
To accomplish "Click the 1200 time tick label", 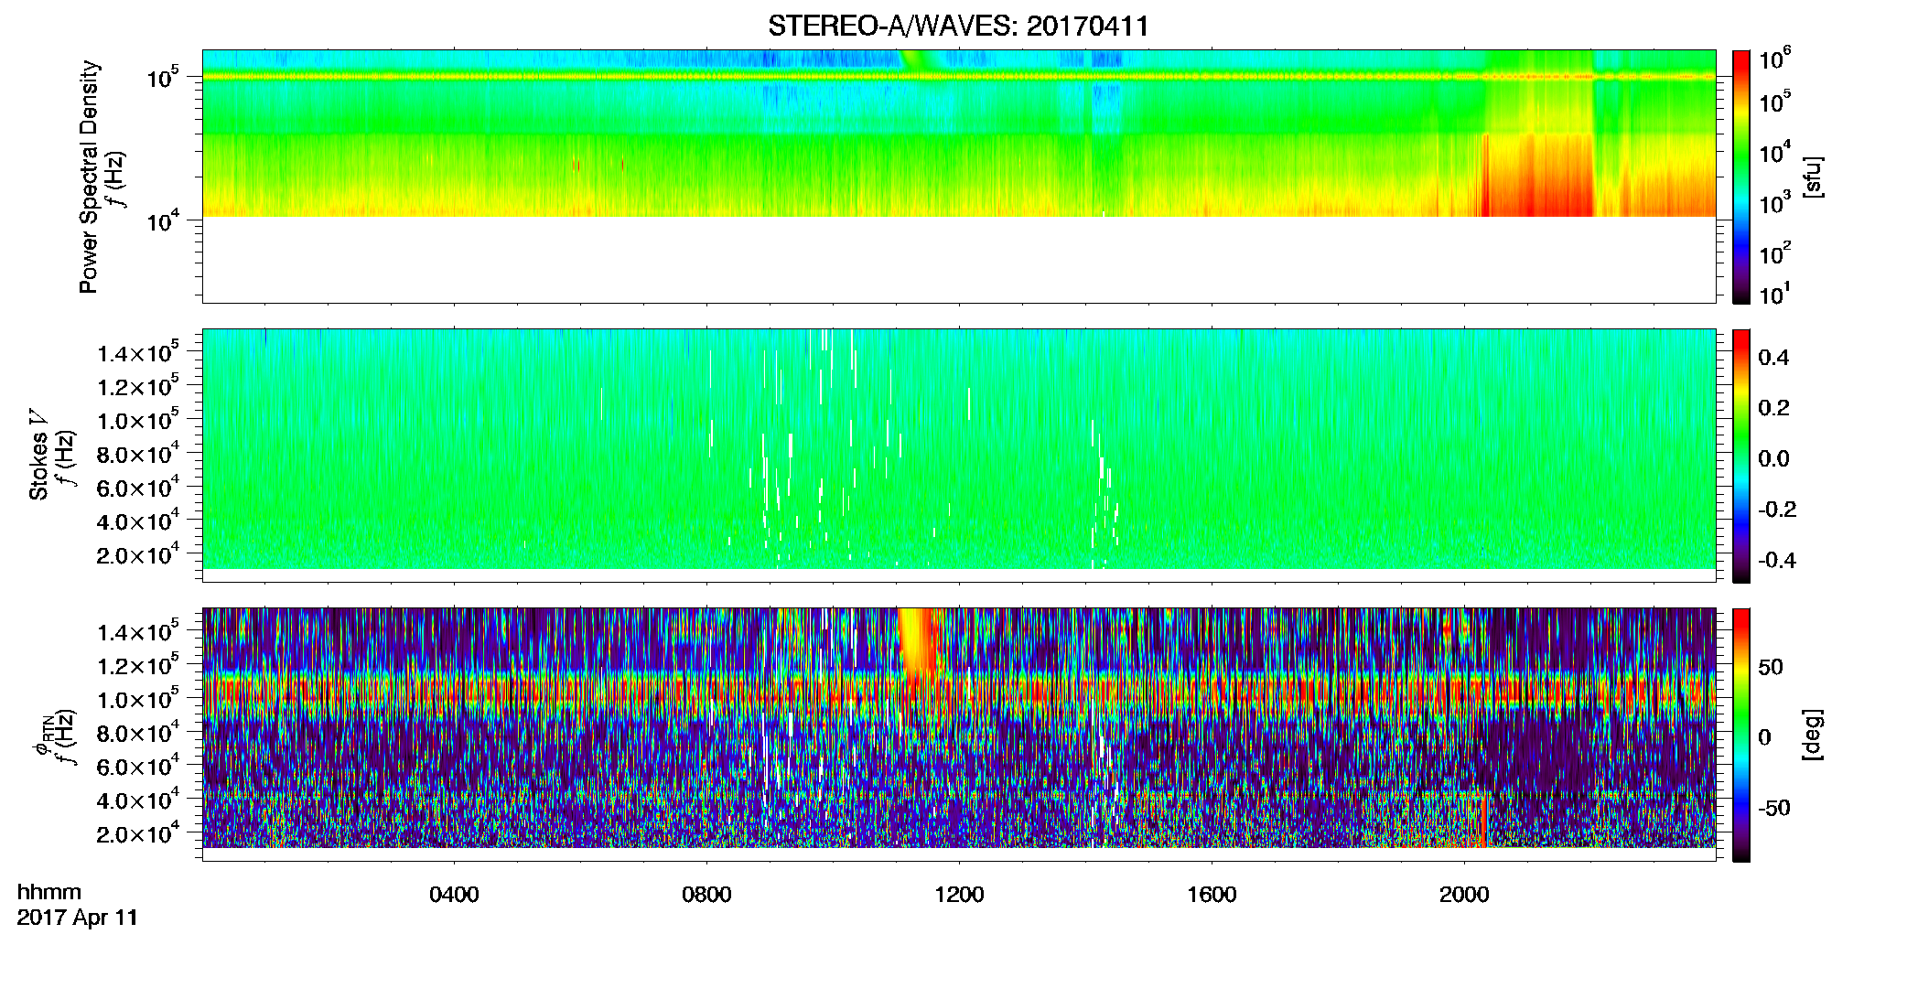I will click(x=959, y=895).
